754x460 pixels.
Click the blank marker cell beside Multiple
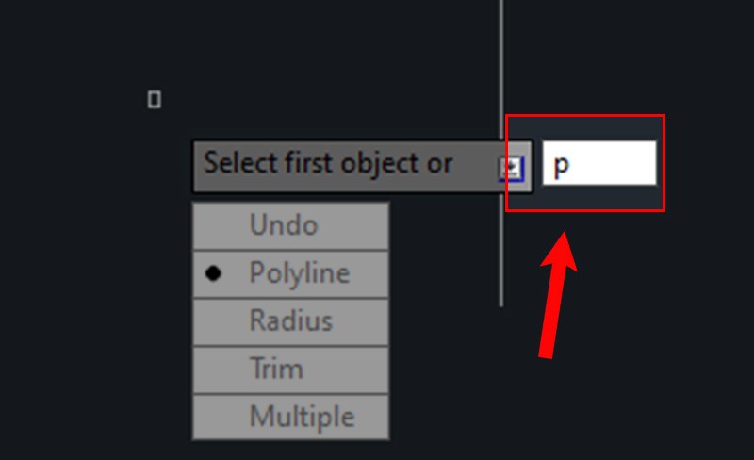pos(214,417)
